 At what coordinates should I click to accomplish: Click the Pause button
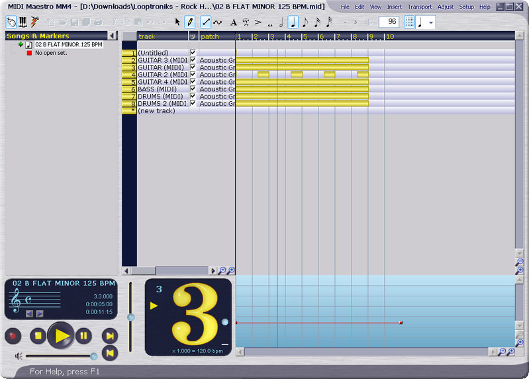(83, 336)
